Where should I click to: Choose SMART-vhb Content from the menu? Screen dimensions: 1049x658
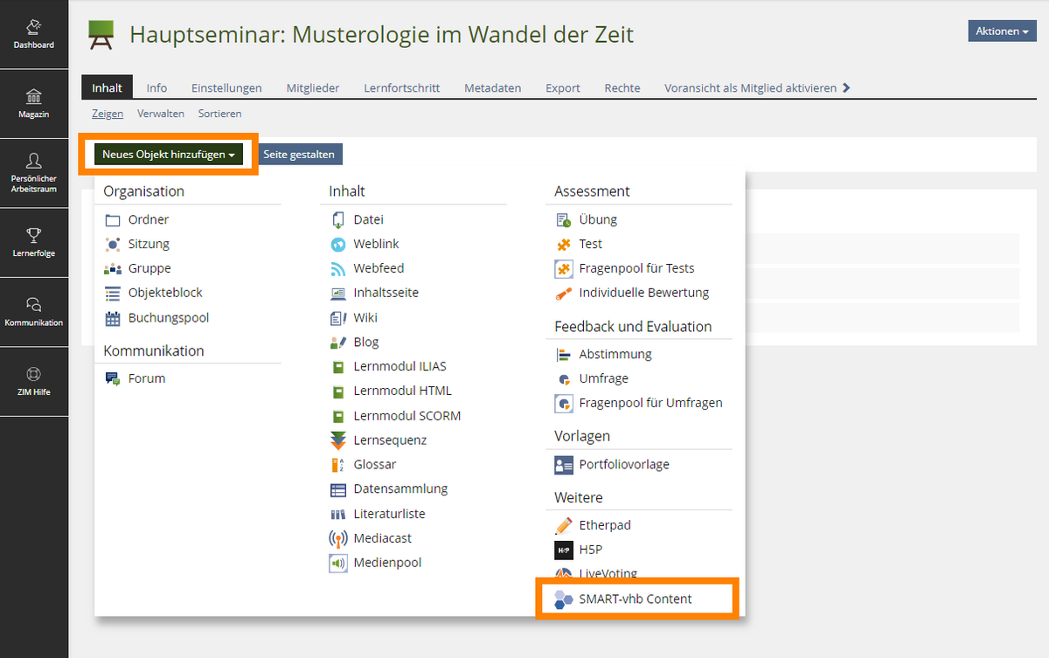click(636, 599)
